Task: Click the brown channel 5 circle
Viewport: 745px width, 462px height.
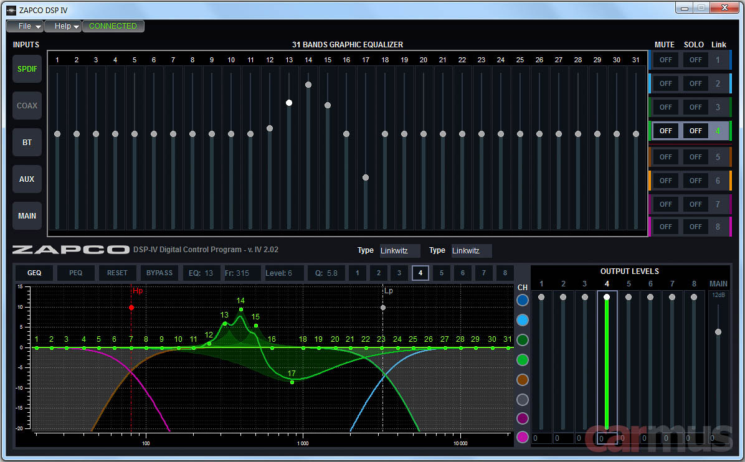Action: click(522, 380)
